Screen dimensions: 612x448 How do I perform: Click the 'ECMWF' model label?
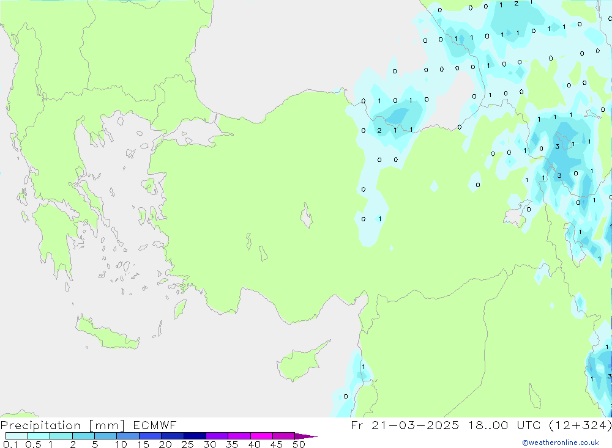(x=155, y=425)
